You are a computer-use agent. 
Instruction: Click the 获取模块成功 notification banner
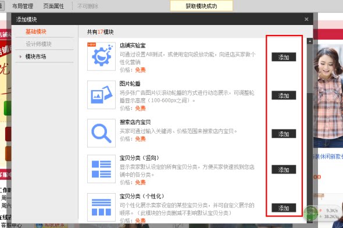pos(202,6)
